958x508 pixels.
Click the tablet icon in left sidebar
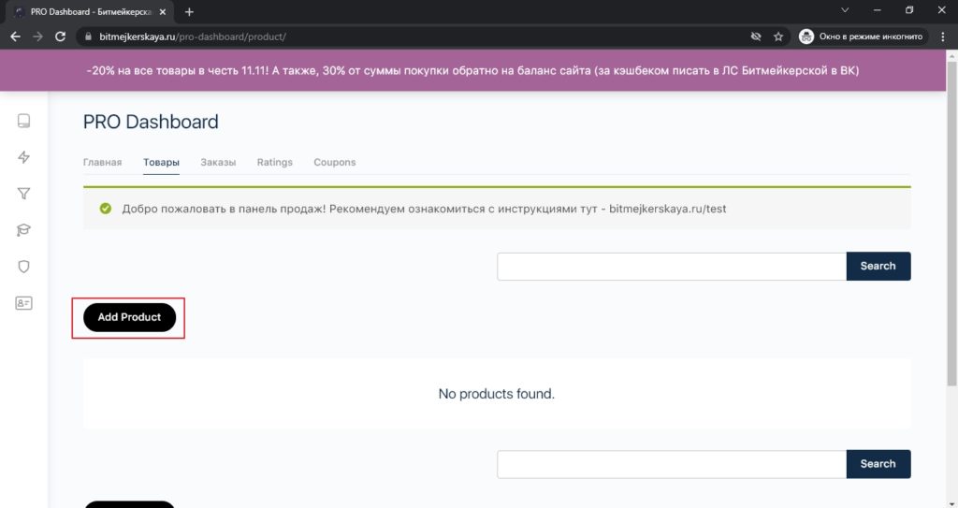[x=23, y=121]
